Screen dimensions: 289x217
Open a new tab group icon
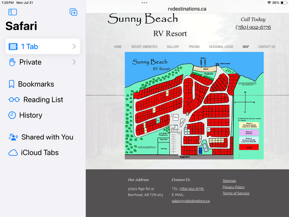(x=73, y=12)
